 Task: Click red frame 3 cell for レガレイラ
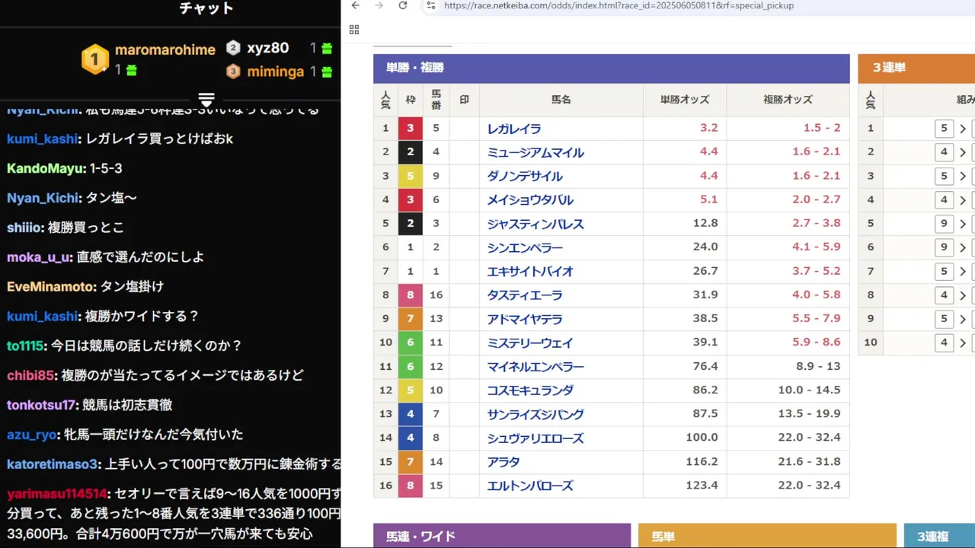point(410,128)
